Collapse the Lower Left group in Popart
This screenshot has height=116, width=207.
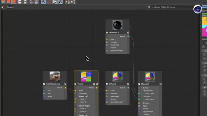tap(78, 115)
